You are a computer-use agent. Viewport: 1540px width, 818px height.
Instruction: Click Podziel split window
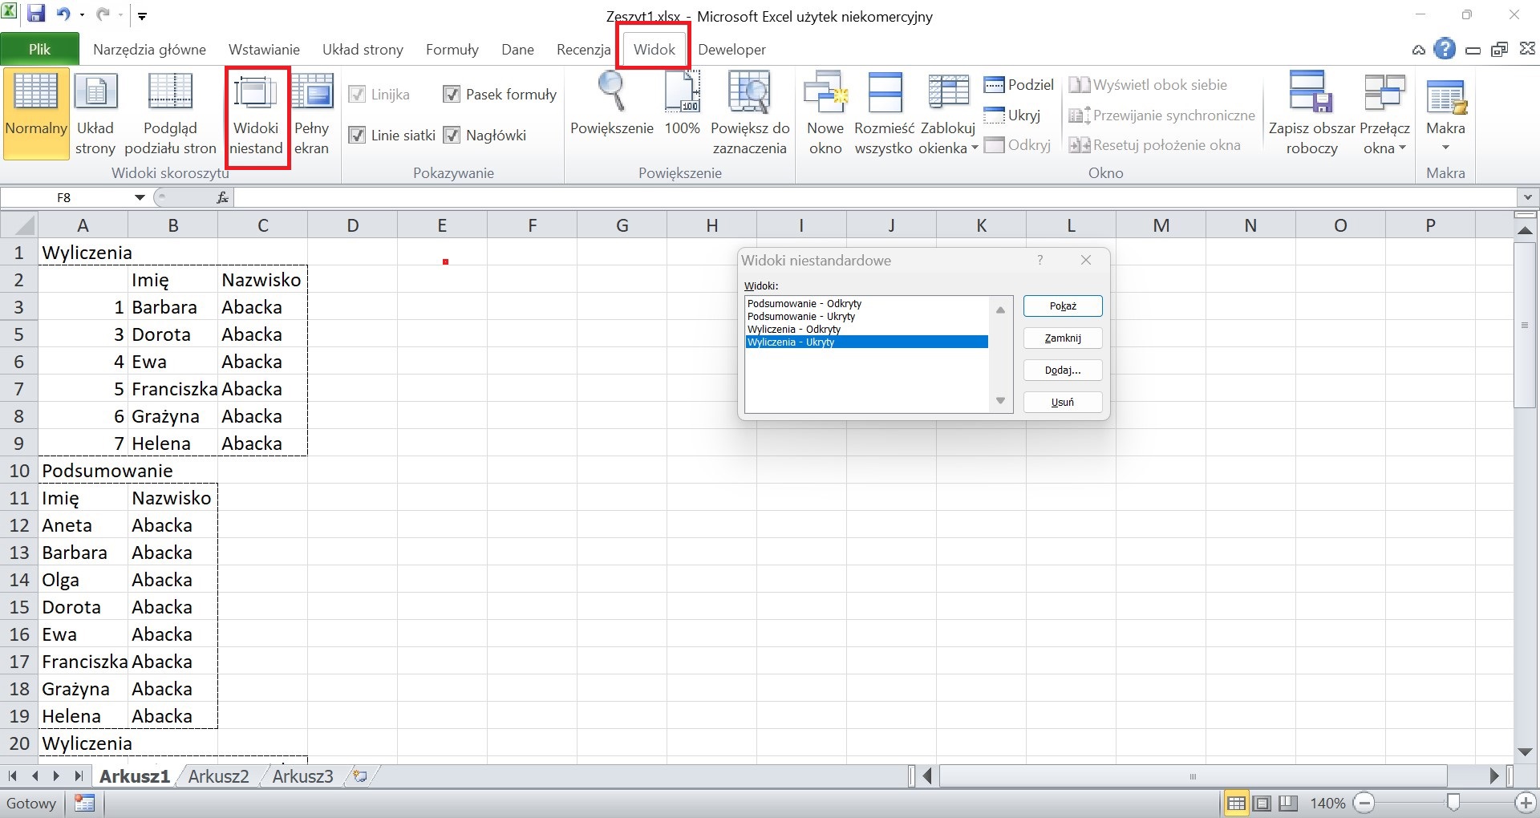[1019, 85]
